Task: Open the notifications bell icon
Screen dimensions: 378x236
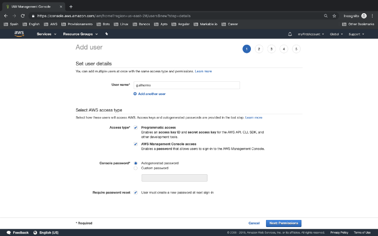Action: tap(290, 34)
